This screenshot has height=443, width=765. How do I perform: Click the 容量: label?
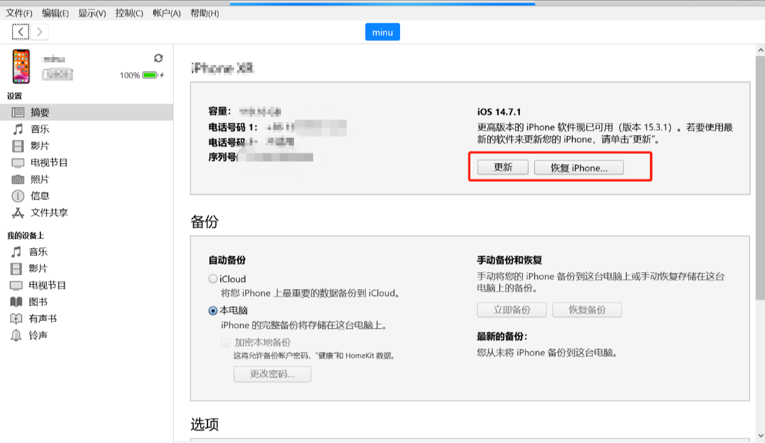[x=220, y=111]
